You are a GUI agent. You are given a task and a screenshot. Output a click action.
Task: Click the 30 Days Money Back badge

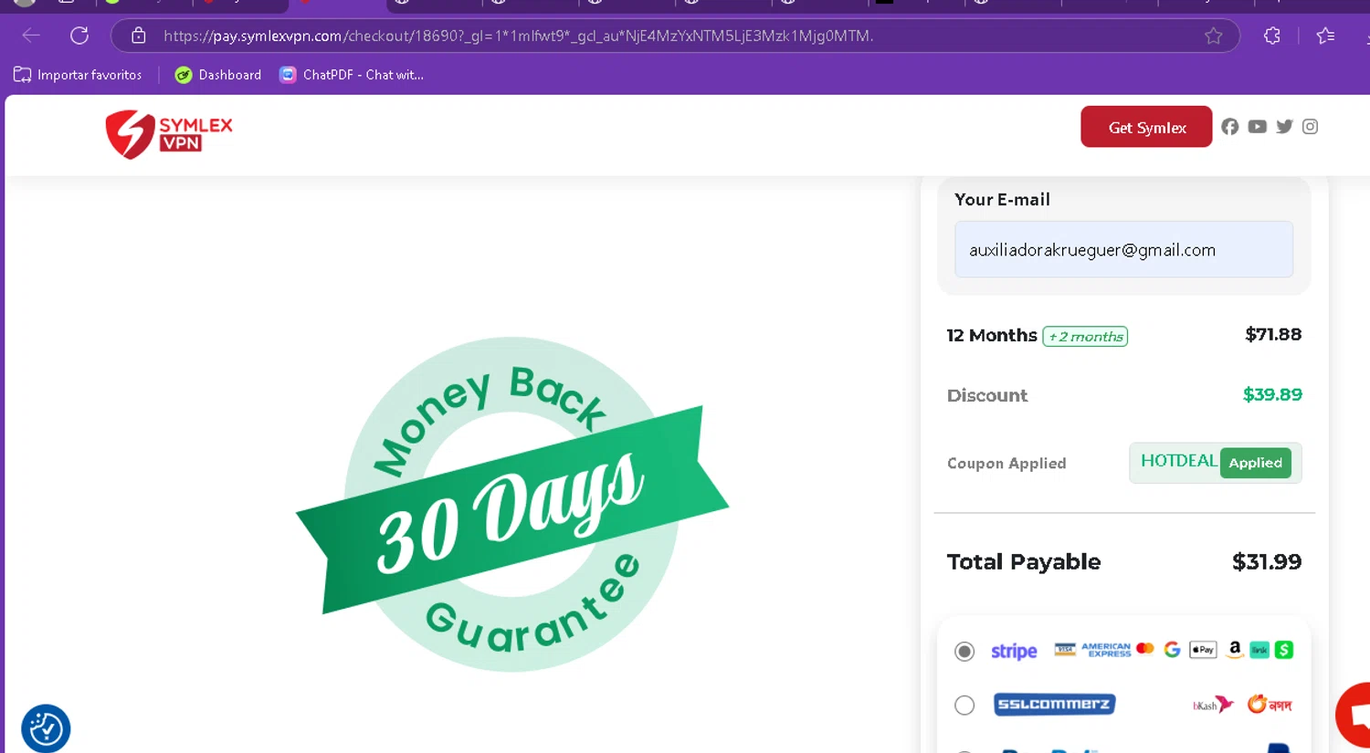click(x=512, y=505)
